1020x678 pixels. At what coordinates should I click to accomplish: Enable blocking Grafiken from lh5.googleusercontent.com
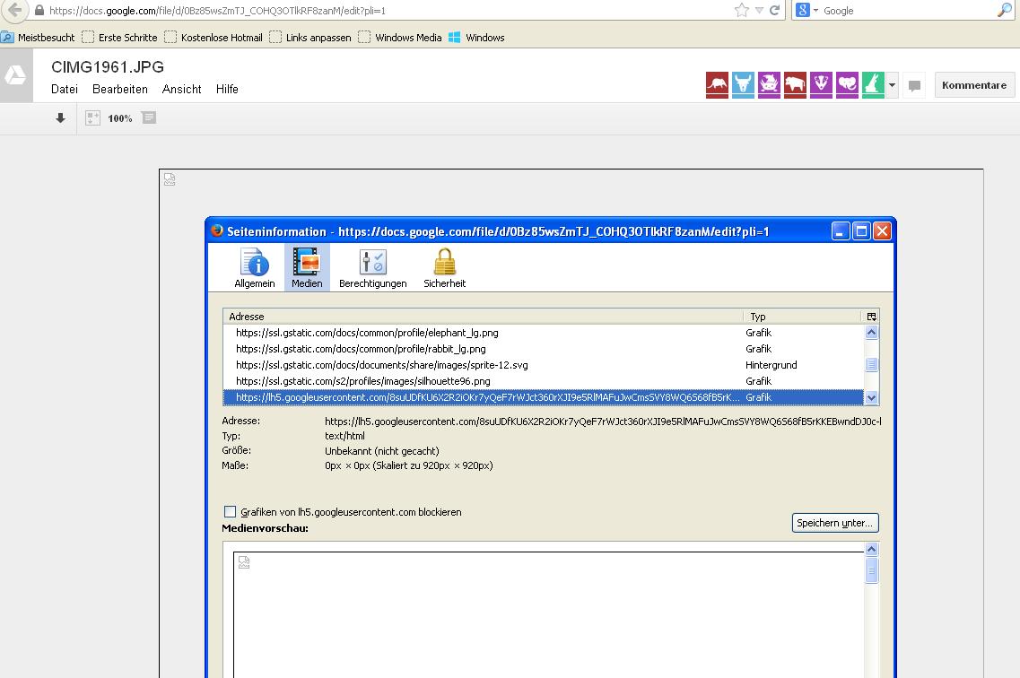coord(231,511)
